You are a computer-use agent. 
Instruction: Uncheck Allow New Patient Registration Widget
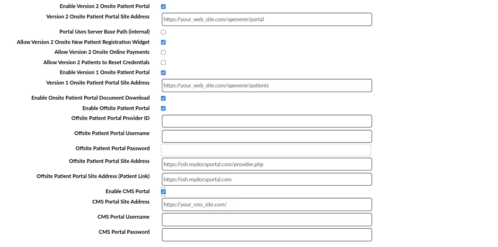coord(163,43)
